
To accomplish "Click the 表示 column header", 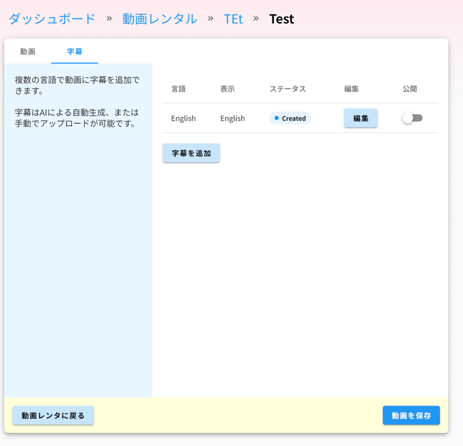I will [227, 89].
